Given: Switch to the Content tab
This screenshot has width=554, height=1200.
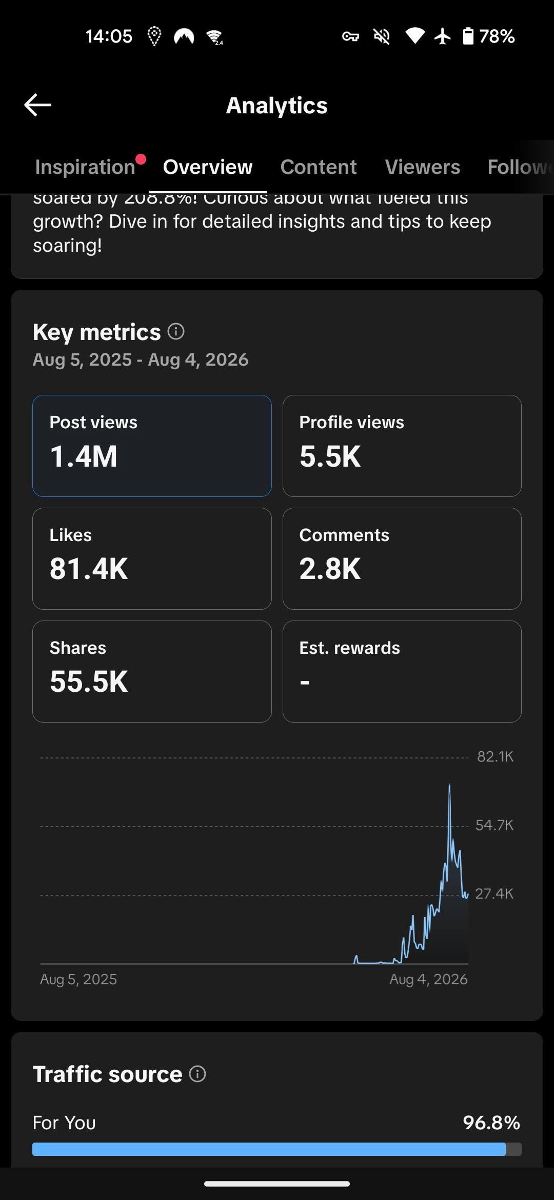Looking at the screenshot, I should pyautogui.click(x=319, y=167).
